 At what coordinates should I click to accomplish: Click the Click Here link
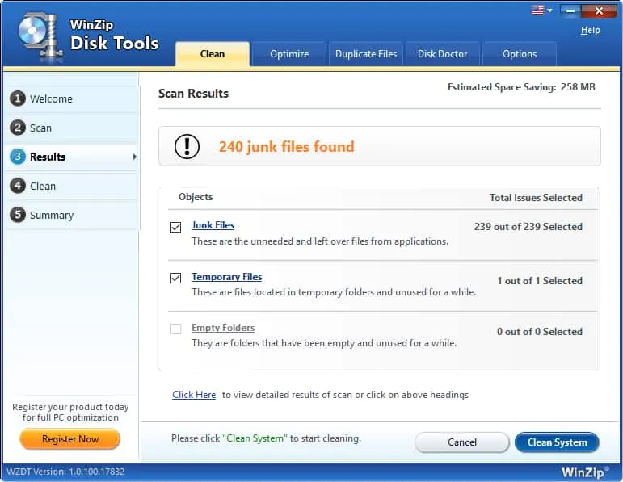click(194, 395)
